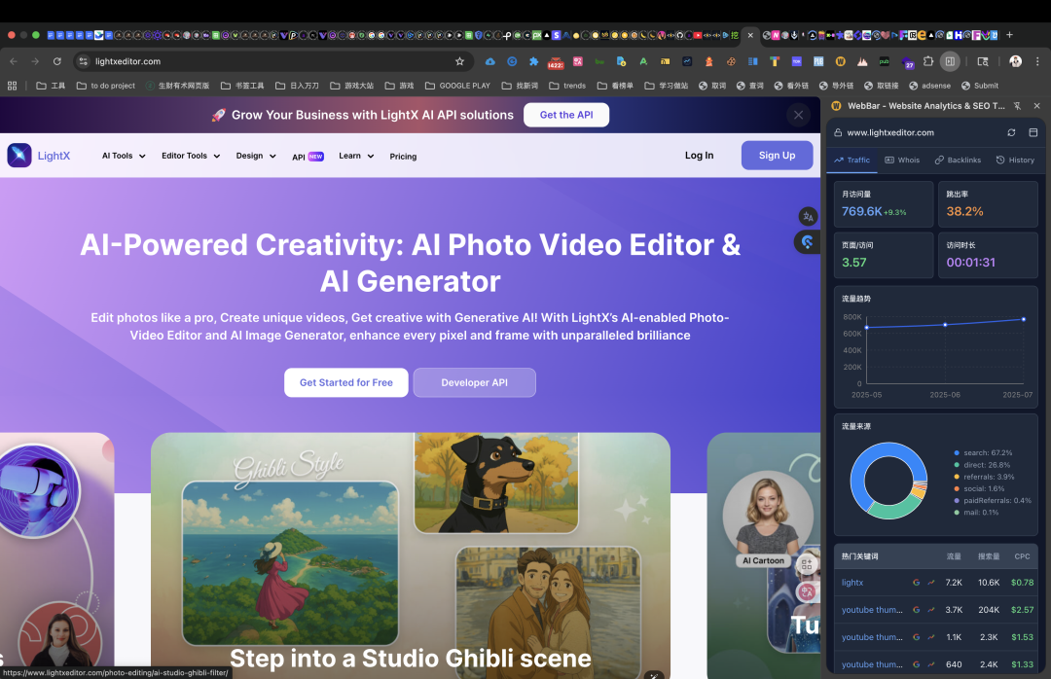Open the AI Cartoon portrait thumbnail
Viewport: 1051px width, 679px height.
click(x=768, y=518)
